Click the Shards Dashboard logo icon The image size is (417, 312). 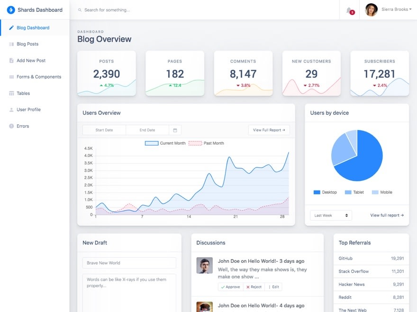coord(11,10)
